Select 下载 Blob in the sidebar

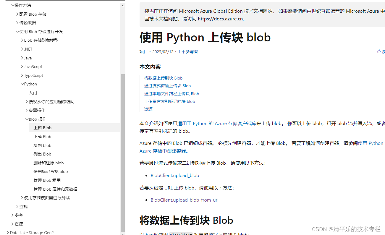(42, 136)
